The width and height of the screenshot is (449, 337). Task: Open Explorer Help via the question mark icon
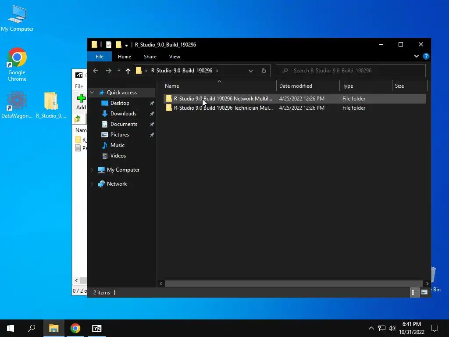426,57
